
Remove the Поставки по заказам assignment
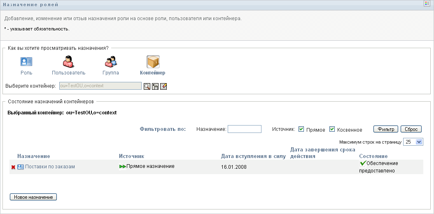click(13, 167)
